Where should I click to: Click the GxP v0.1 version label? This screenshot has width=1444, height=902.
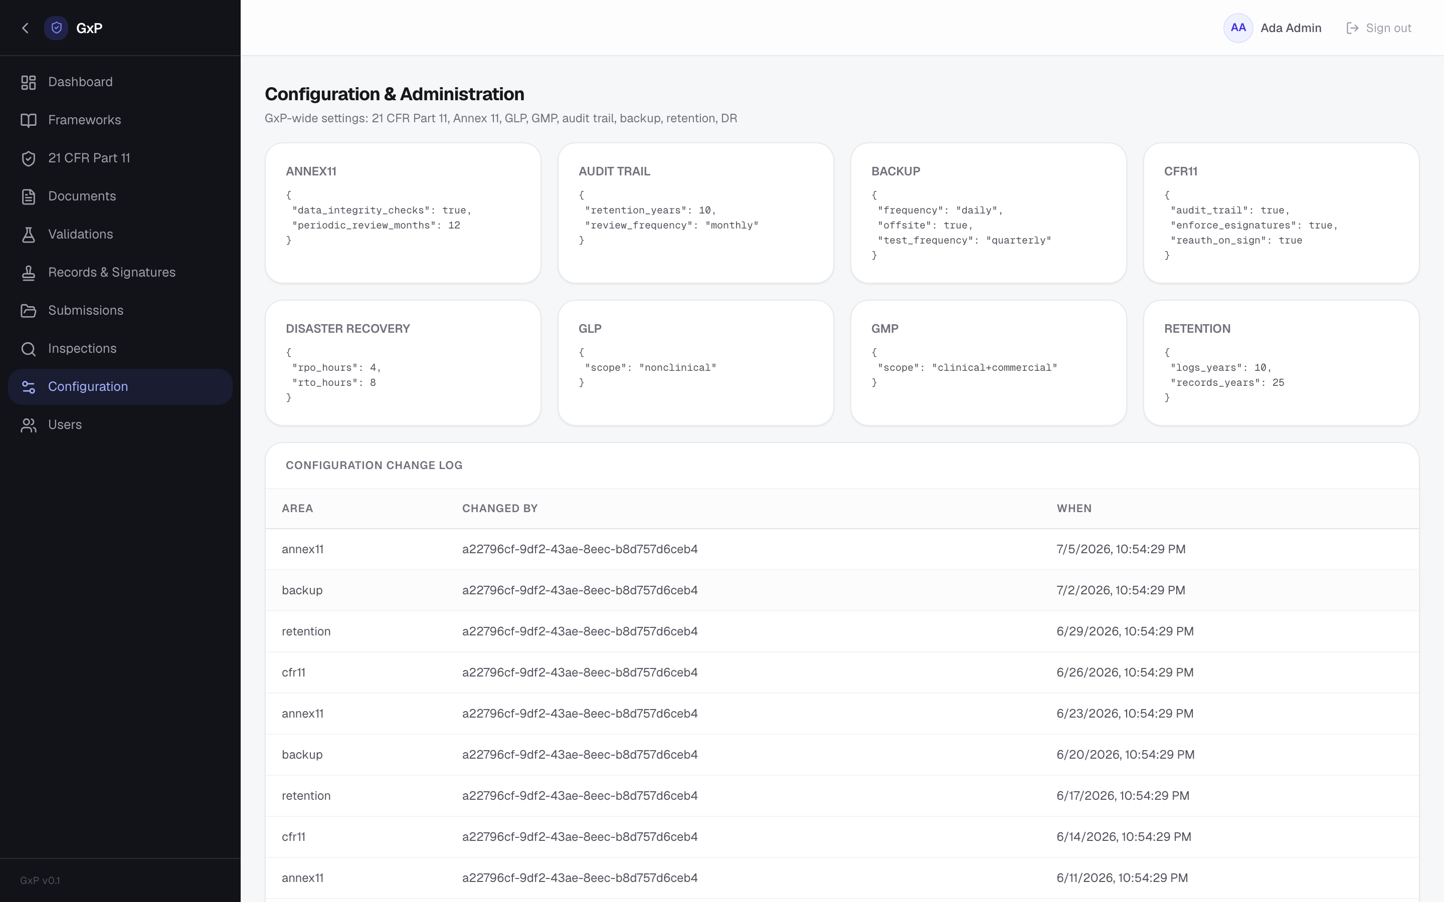(x=40, y=880)
